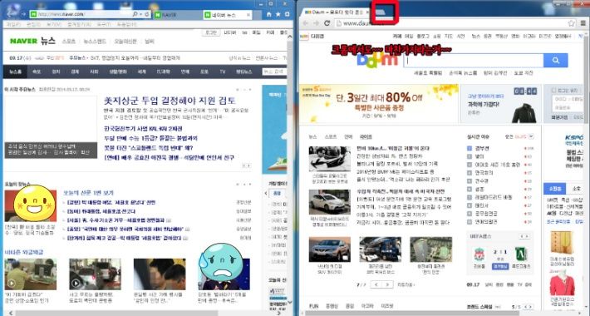
Task: Open 경제 in the Naver news navigation bar
Action: point(75,72)
